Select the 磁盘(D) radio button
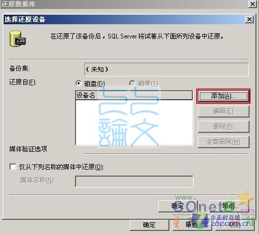The image size is (259, 234). pos(79,83)
